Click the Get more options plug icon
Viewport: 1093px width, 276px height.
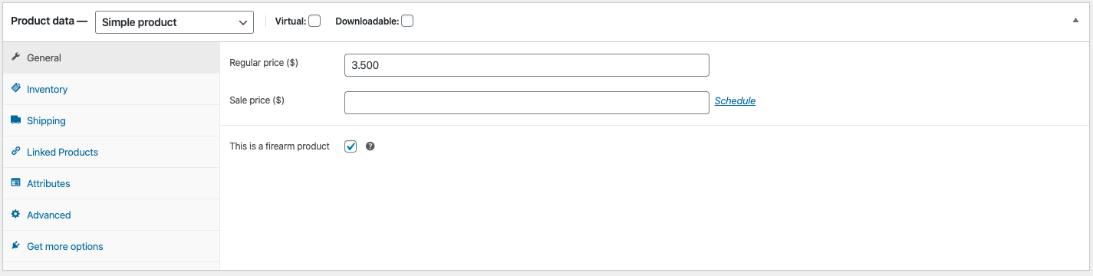tap(15, 246)
